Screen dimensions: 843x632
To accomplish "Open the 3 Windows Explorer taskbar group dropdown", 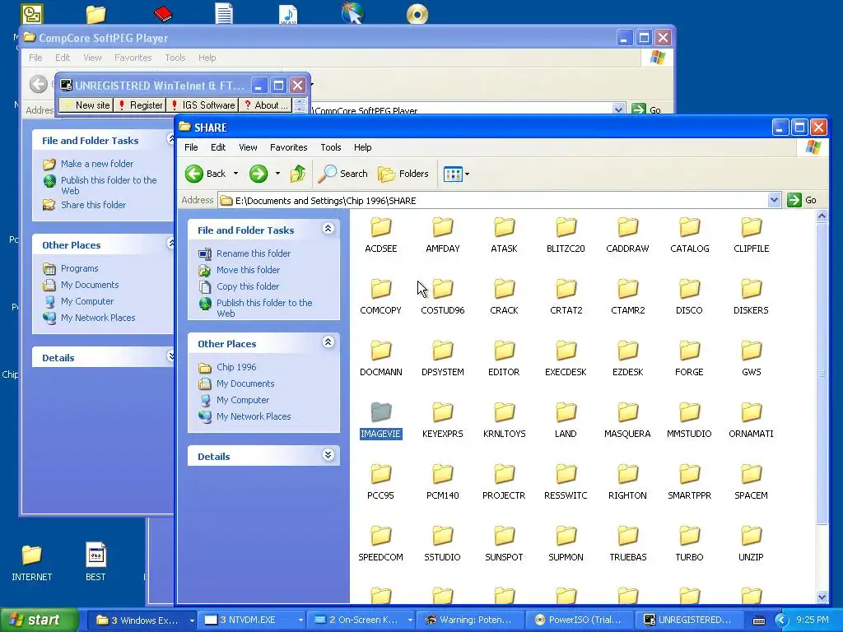I will click(192, 620).
